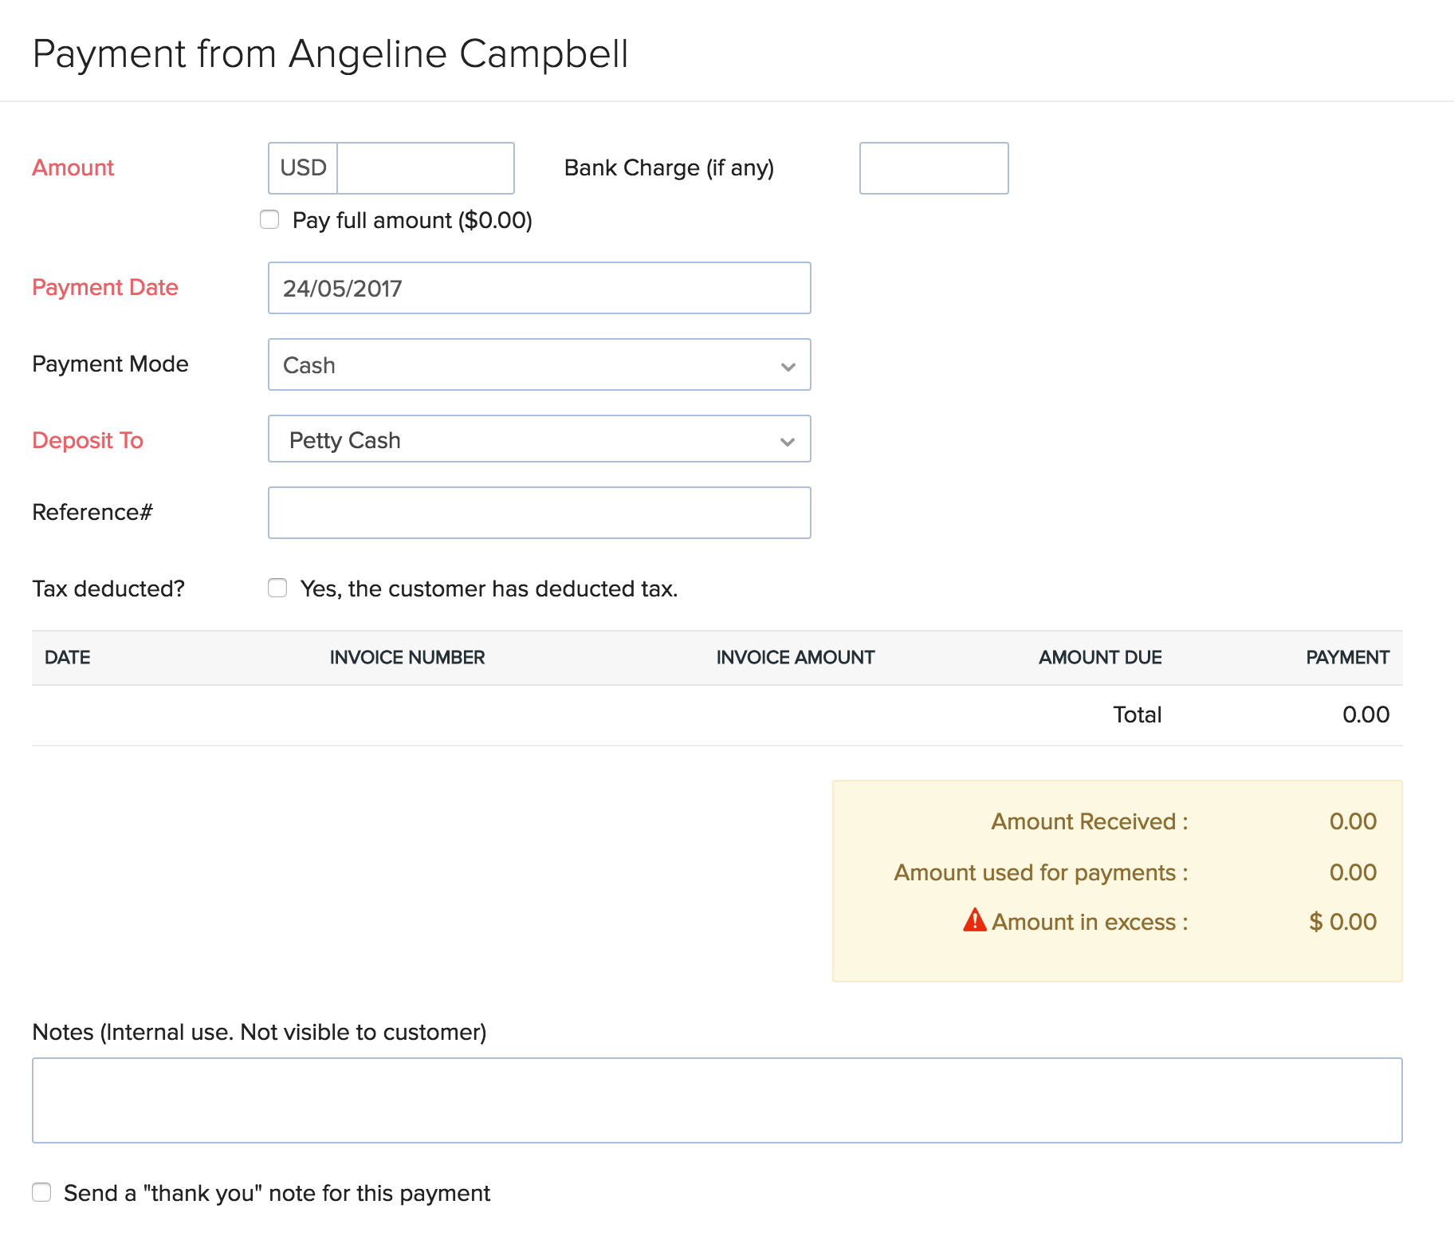Open the Payment Date field showing 24/05/2017
Viewport: 1454px width, 1236px height.
pyautogui.click(x=539, y=288)
